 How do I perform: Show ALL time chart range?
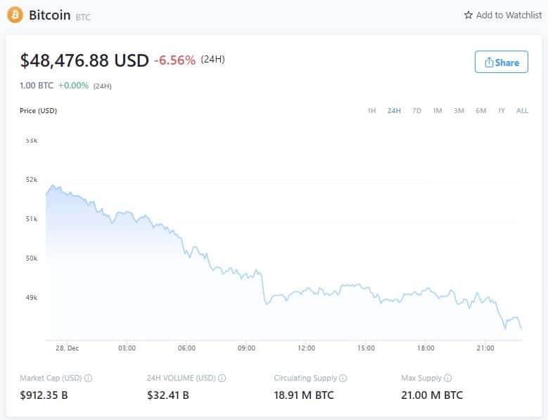tap(522, 110)
